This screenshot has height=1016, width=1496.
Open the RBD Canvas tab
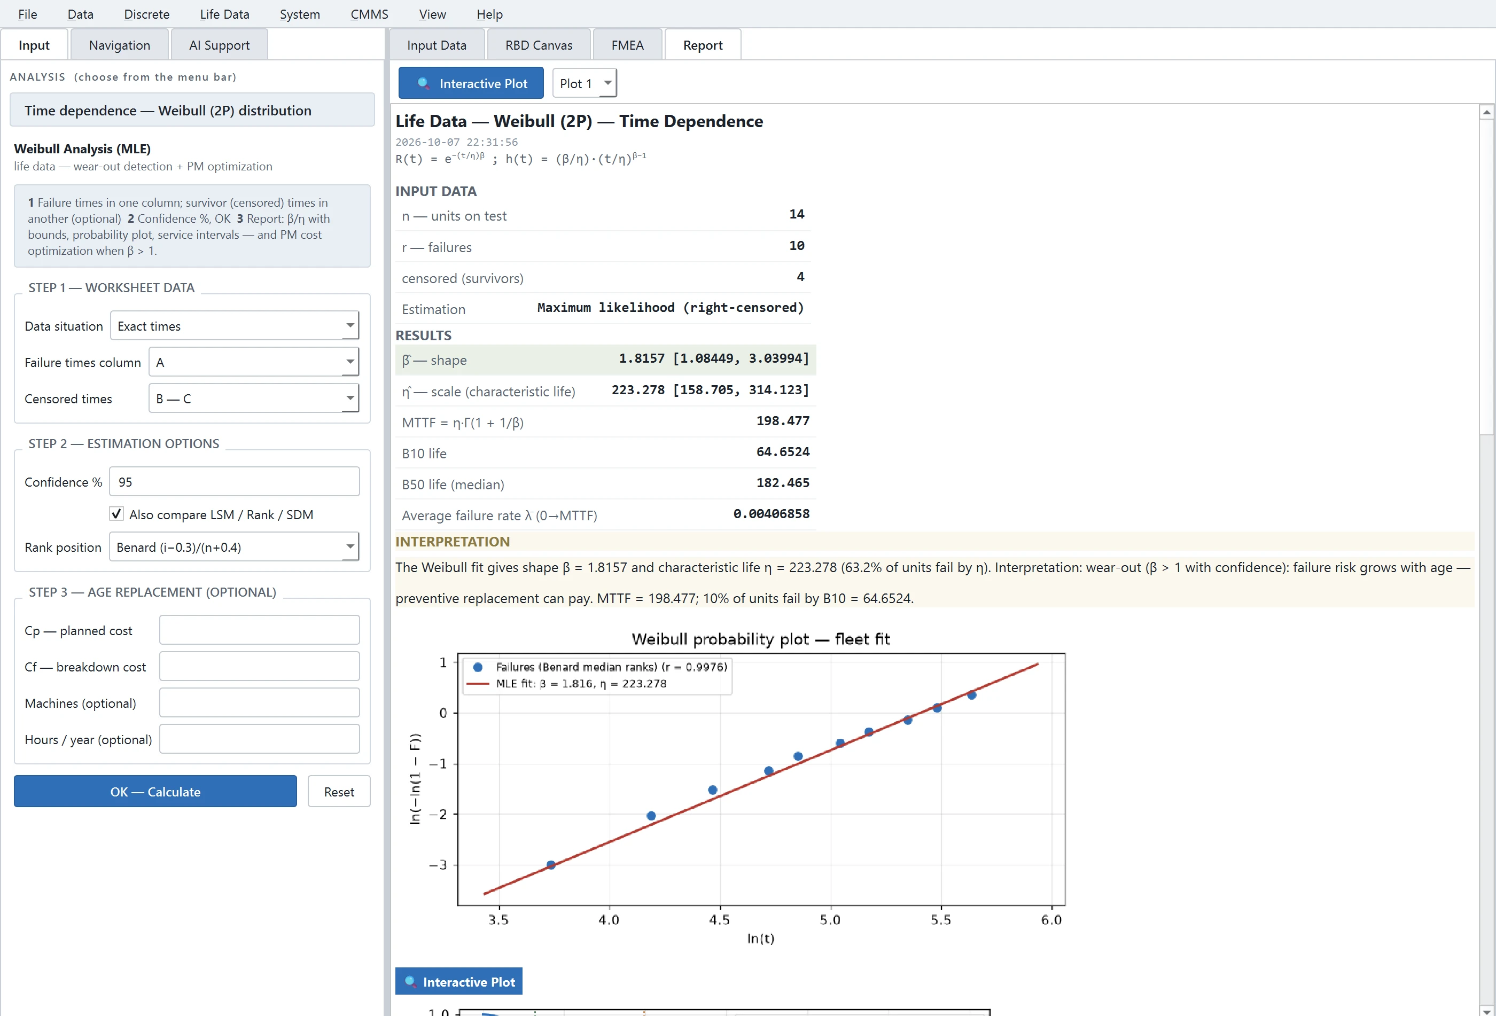539,45
